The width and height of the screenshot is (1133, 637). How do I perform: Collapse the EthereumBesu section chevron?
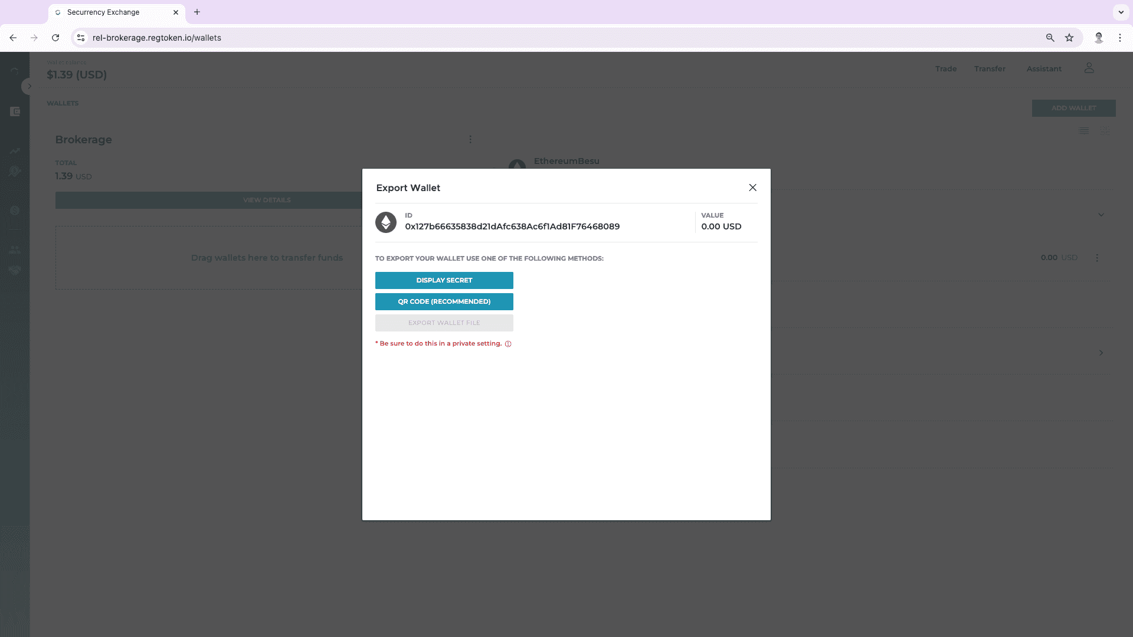pos(1101,215)
